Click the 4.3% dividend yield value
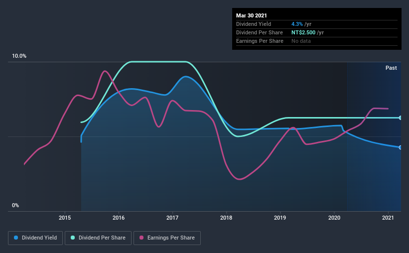409x253 pixels. coord(297,24)
